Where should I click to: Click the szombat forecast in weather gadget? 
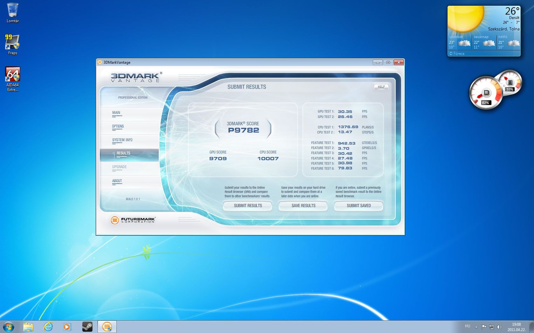(459, 42)
